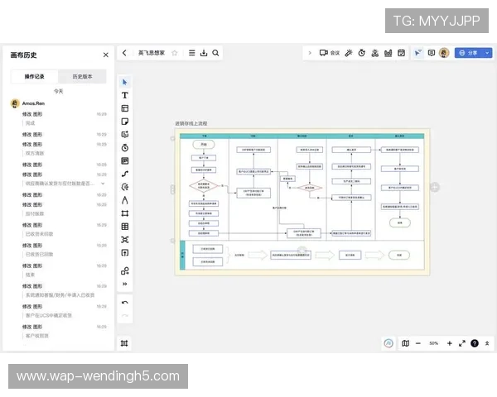The width and height of the screenshot is (497, 397).
Task: Choose the connector line tool
Action: 125,174
